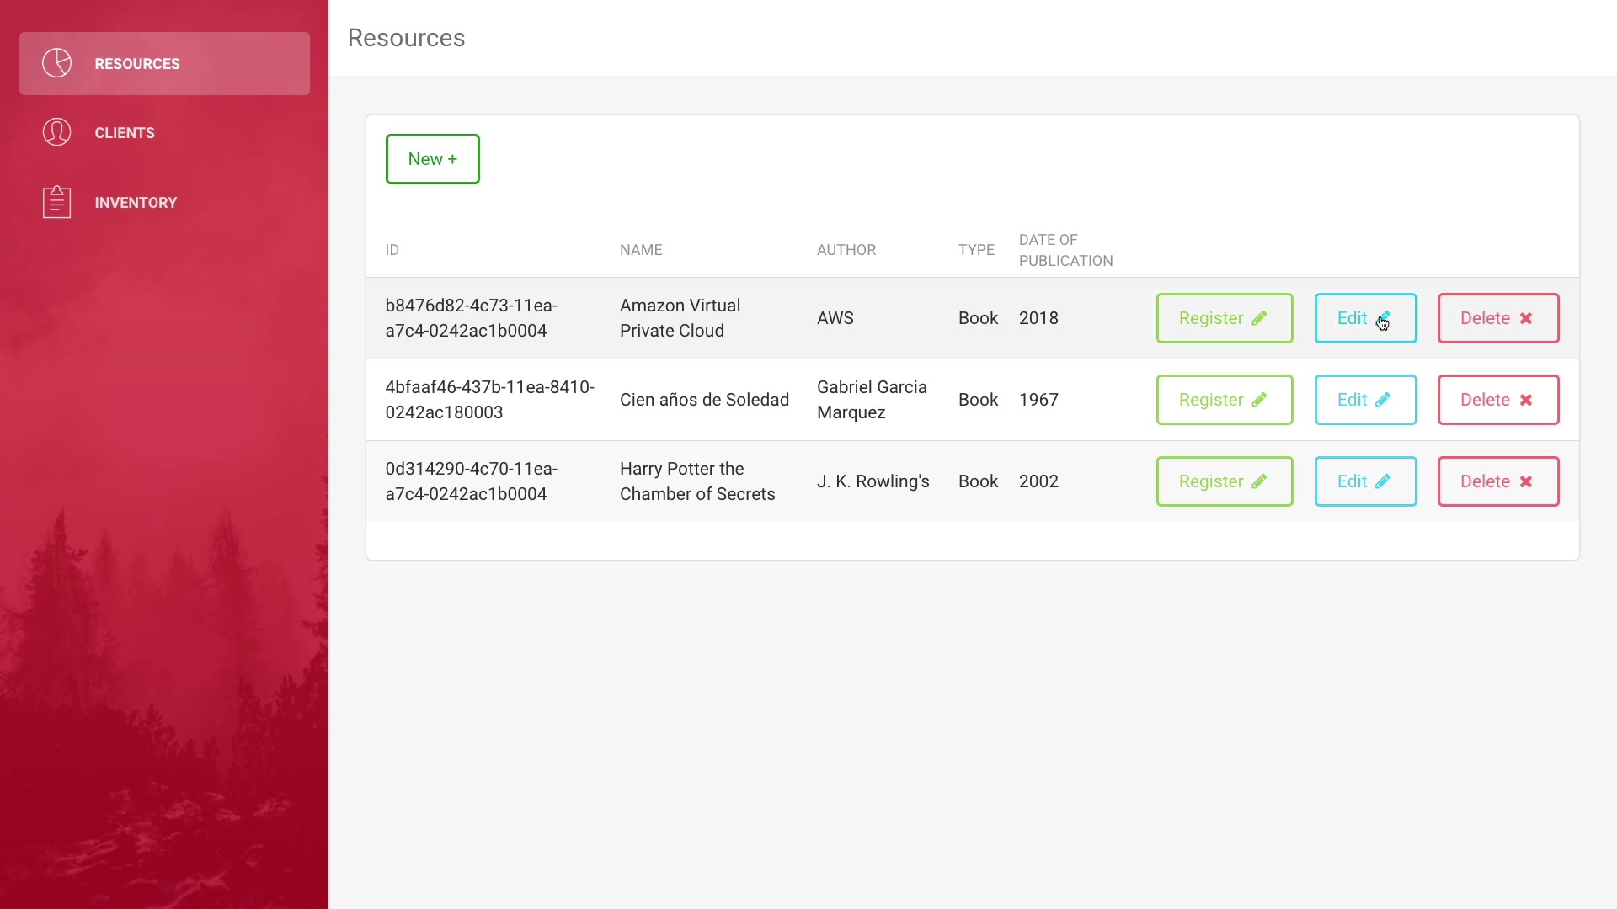
Task: Select the Gabriel Garcia Marquez author cell
Action: coord(872,400)
